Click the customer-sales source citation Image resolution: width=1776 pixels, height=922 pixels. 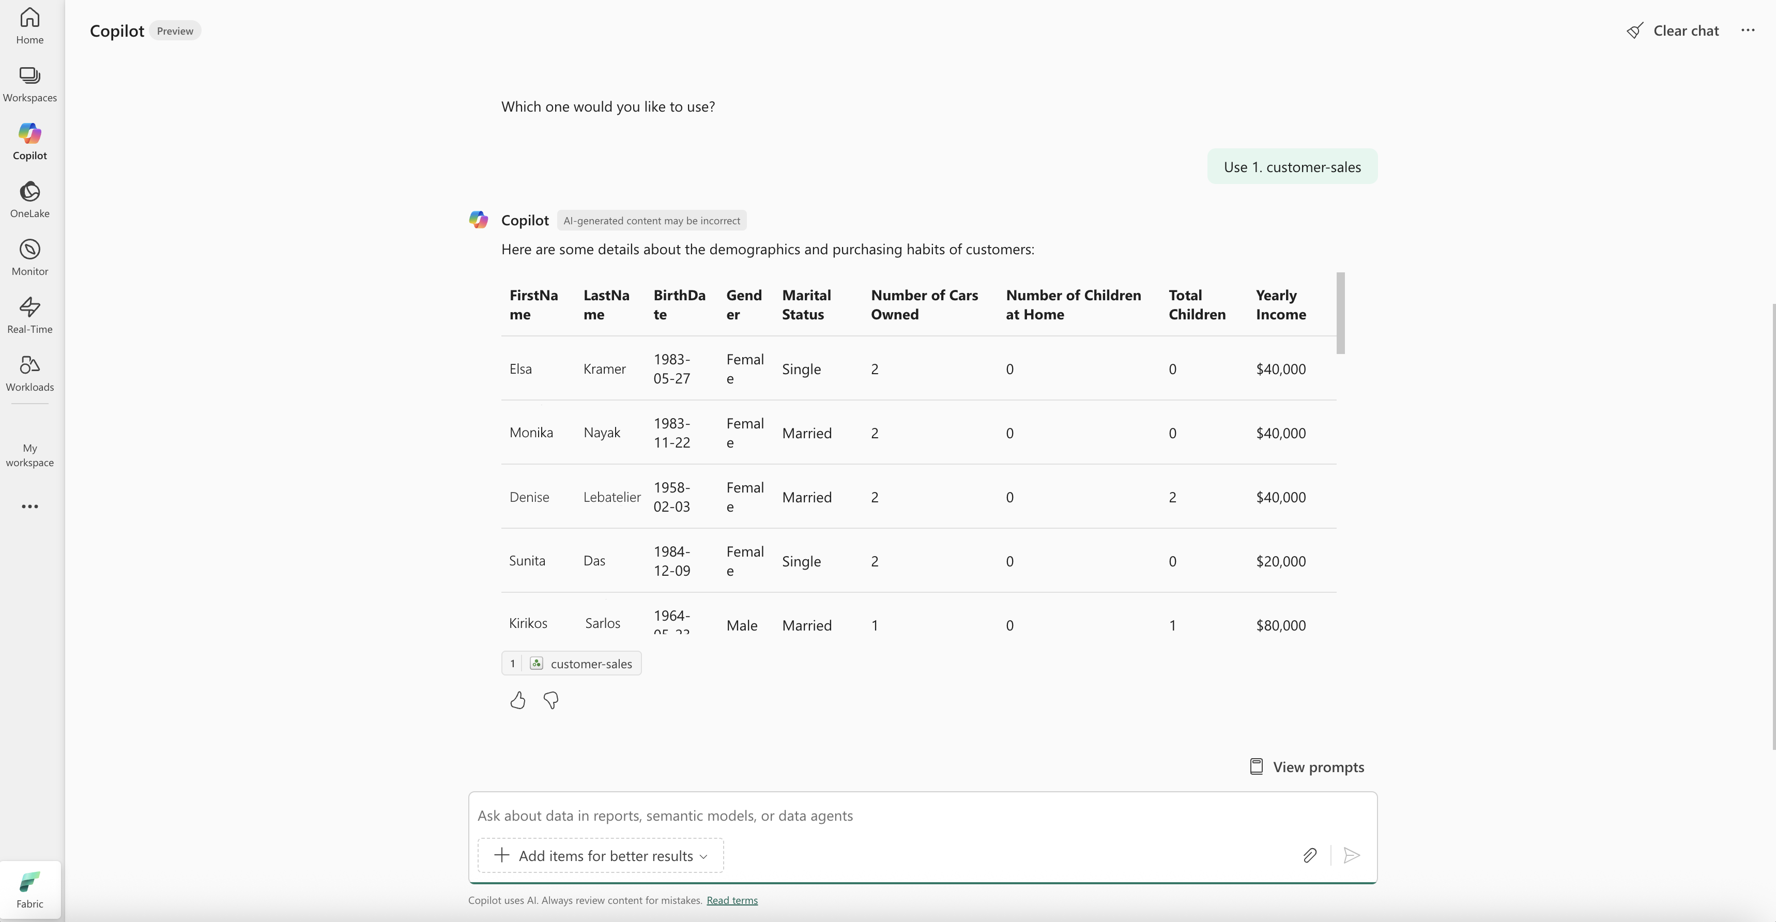click(572, 664)
